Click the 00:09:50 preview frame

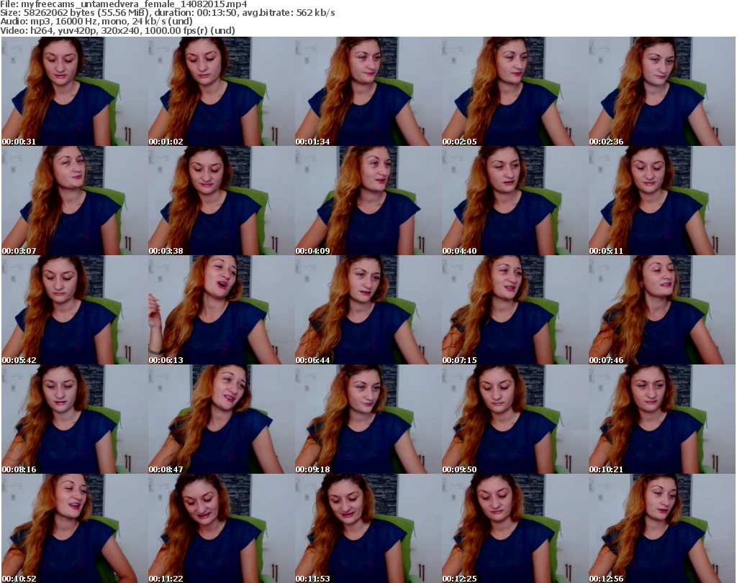tap(515, 419)
